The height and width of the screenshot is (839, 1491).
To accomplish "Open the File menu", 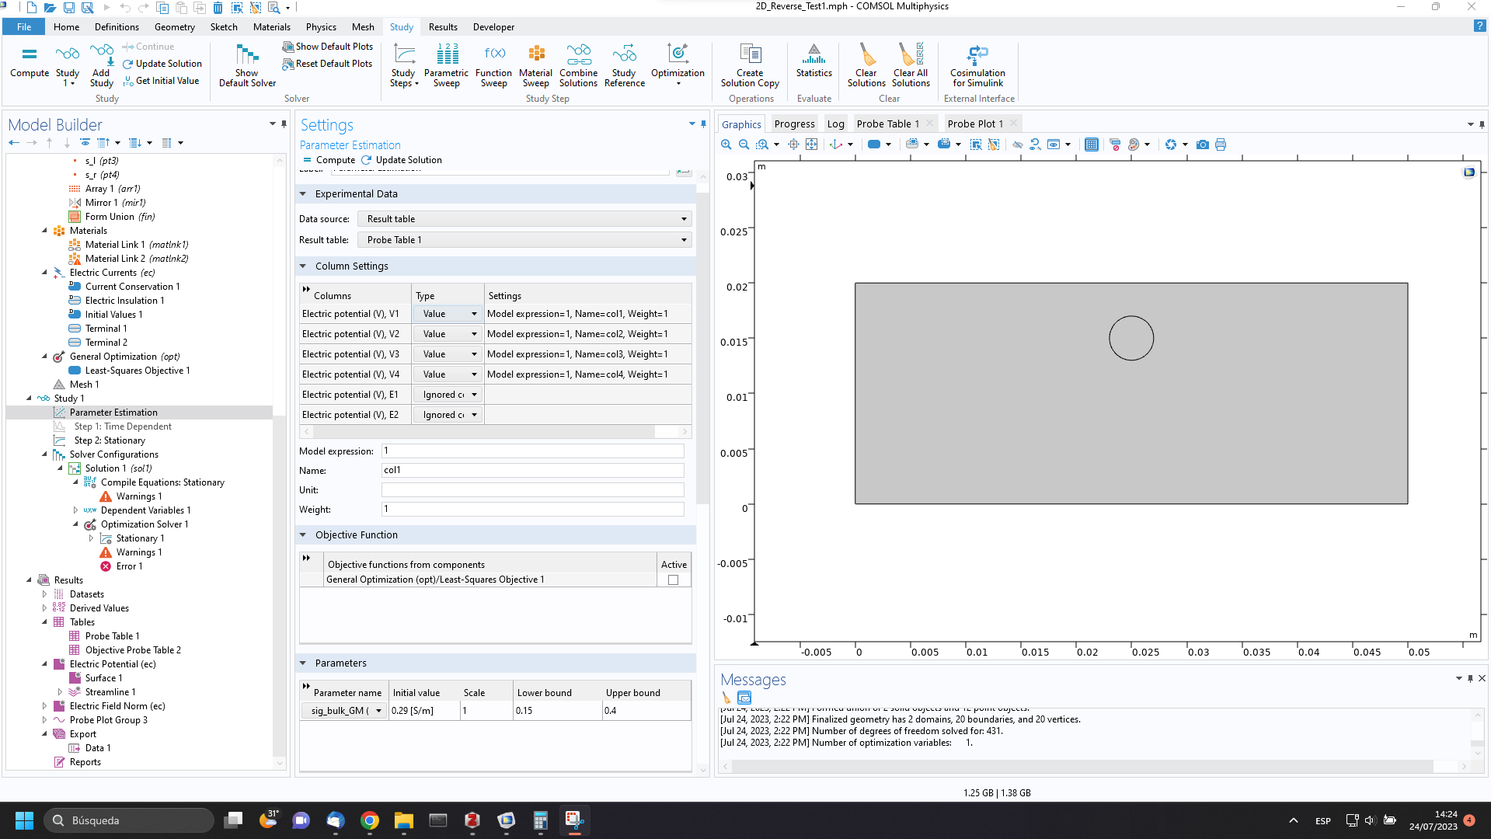I will tap(24, 27).
